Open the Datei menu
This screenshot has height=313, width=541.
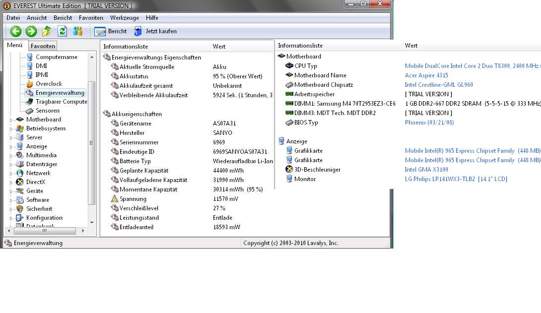tap(13, 17)
